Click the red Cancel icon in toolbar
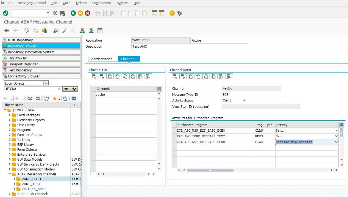Screen dimensions: 348x197 pyautogui.click(x=88, y=13)
